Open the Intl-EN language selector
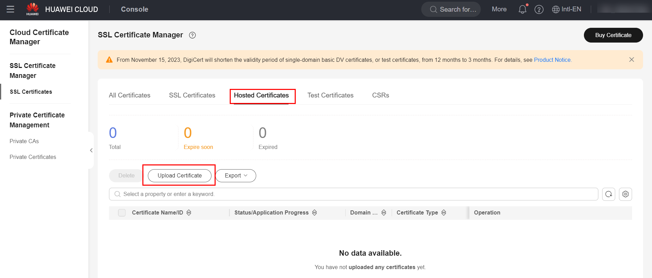Viewport: 652px width, 278px height. (x=566, y=9)
